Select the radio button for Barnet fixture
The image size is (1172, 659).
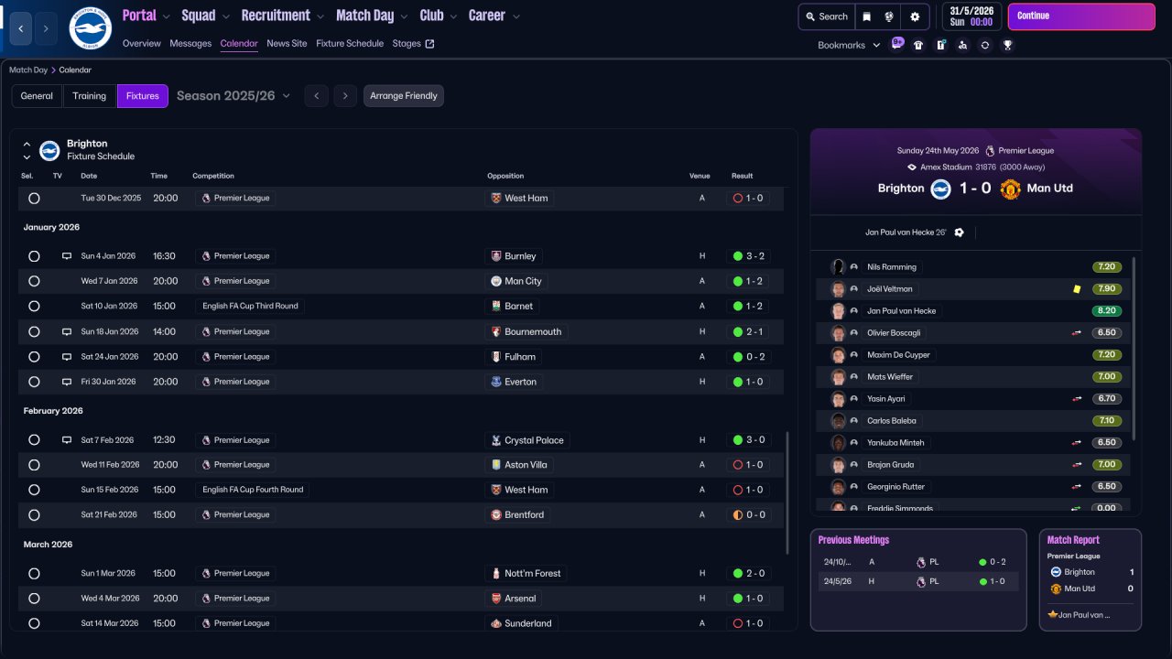34,306
